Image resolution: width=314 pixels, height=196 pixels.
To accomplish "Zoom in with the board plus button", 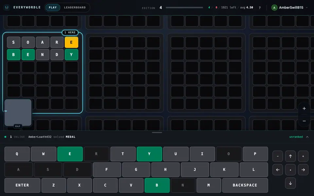I will click(x=304, y=108).
